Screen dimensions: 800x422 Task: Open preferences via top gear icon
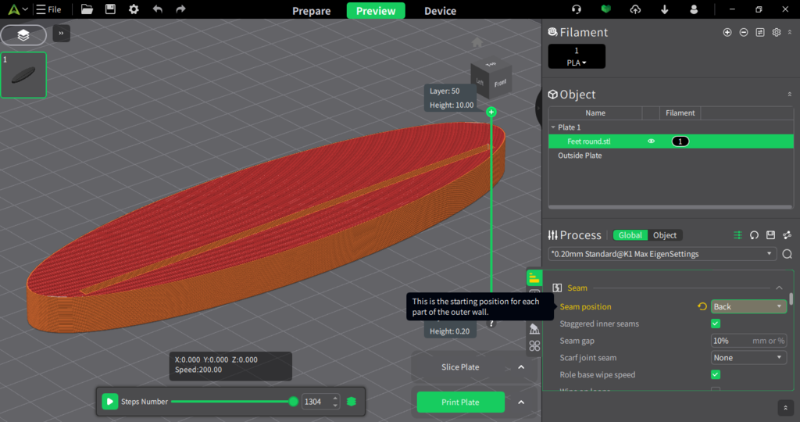coord(134,9)
